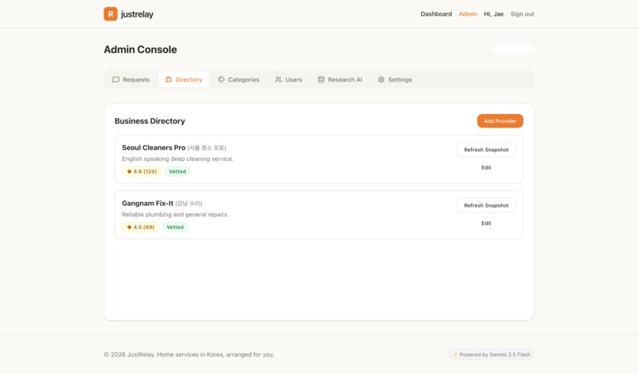Click the Admin Console heading
The image size is (638, 374).
pos(140,50)
